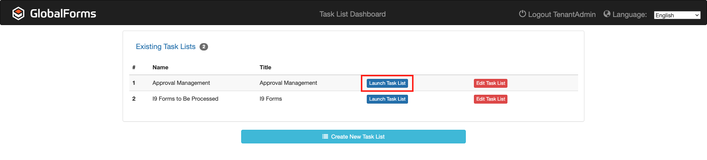Image resolution: width=707 pixels, height=160 pixels.
Task: Launch the Approval Management task list
Action: tap(387, 83)
